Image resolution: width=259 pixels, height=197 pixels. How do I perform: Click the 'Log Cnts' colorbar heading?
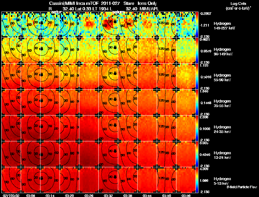[238, 4]
